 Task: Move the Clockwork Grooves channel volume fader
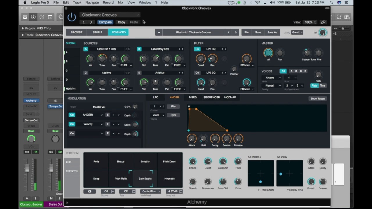pyautogui.click(x=27, y=168)
